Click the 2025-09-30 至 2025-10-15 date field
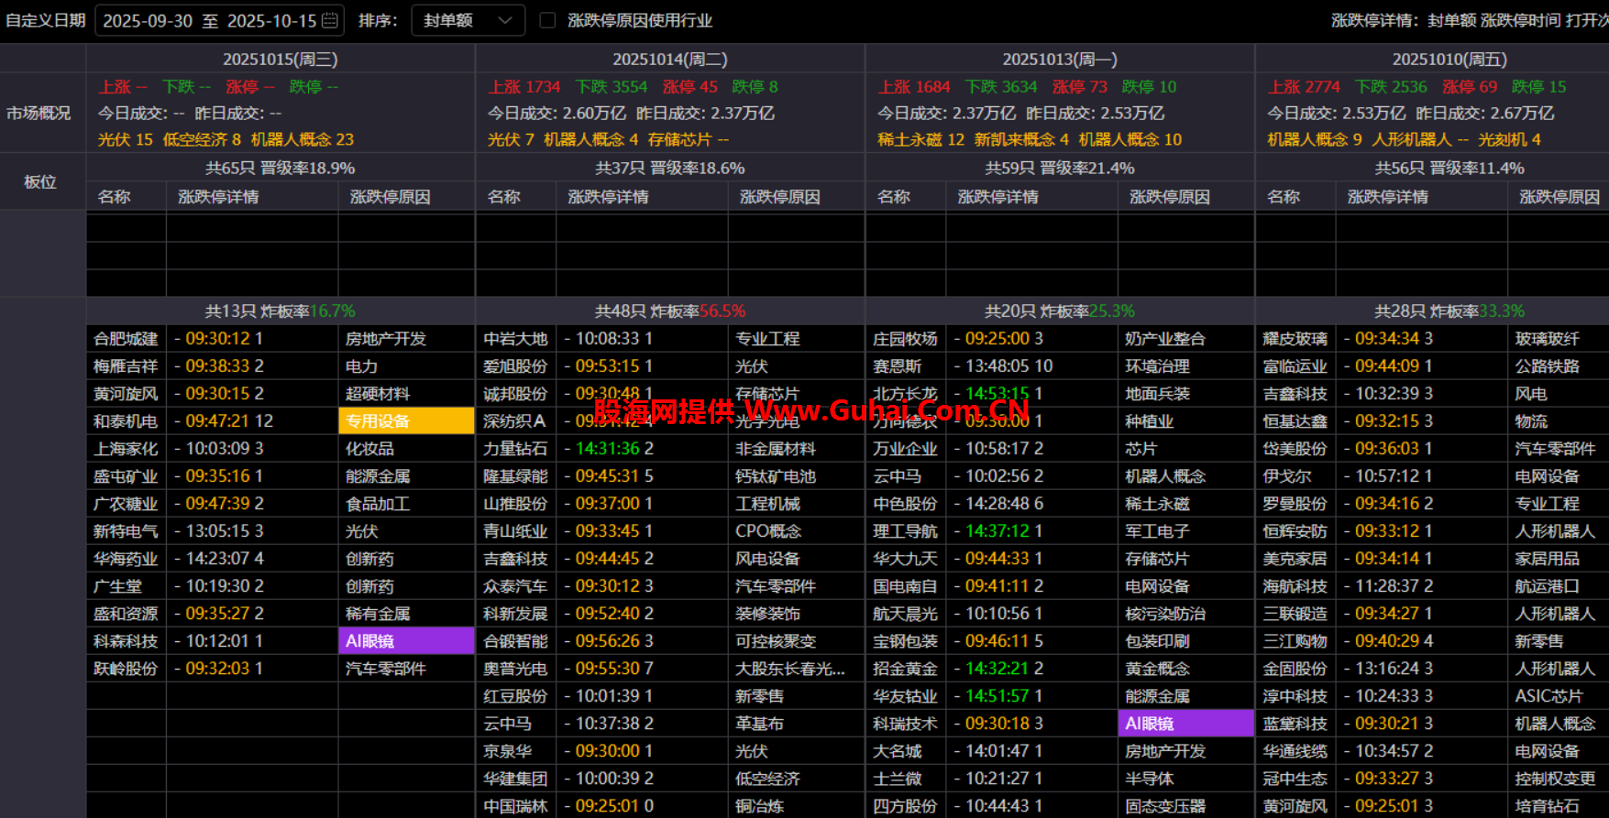 click(x=209, y=20)
